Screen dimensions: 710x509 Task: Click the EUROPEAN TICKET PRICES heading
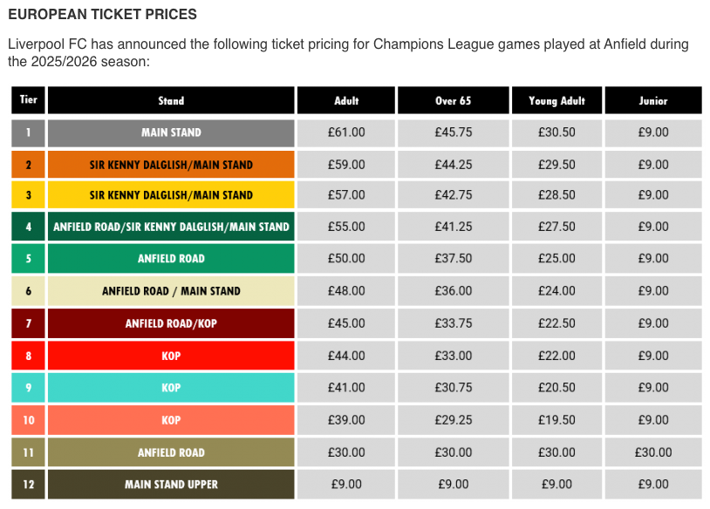click(102, 15)
